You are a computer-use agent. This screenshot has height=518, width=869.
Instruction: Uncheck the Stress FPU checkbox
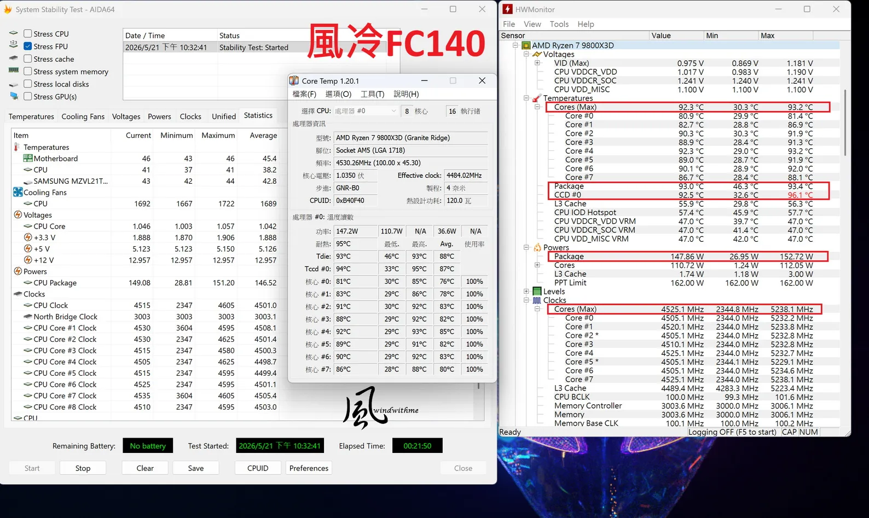pyautogui.click(x=28, y=46)
